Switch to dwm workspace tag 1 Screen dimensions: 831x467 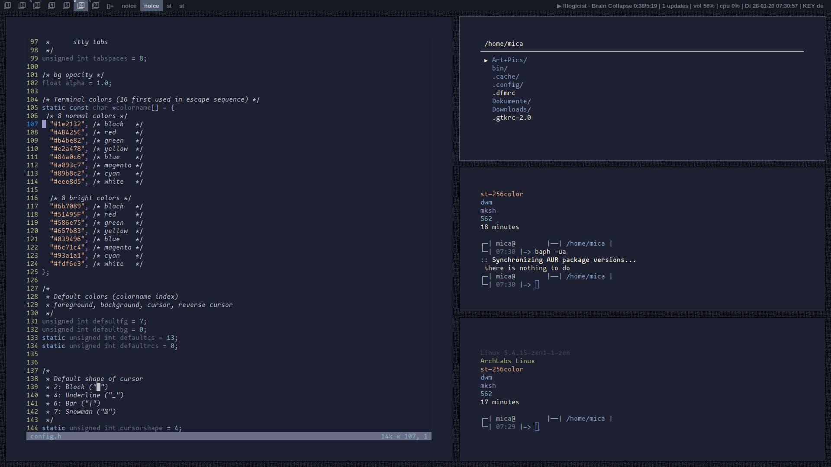pyautogui.click(x=7, y=6)
